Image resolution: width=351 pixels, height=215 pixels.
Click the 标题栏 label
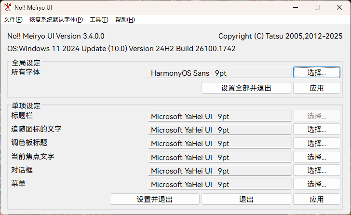coord(22,115)
